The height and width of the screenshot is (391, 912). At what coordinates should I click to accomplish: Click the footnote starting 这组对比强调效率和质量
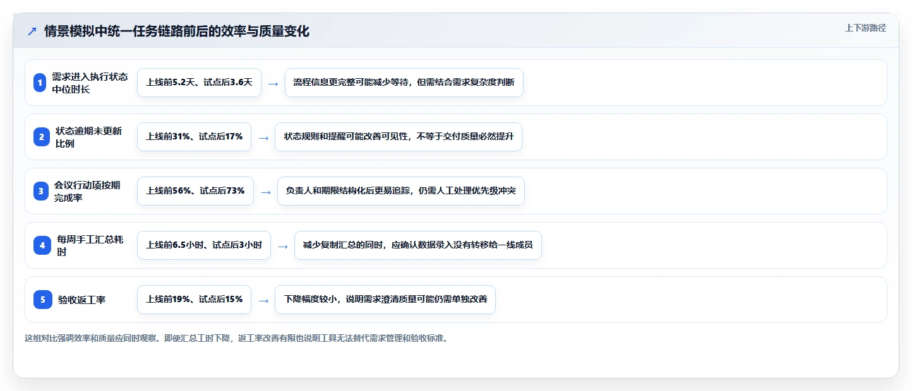point(237,338)
